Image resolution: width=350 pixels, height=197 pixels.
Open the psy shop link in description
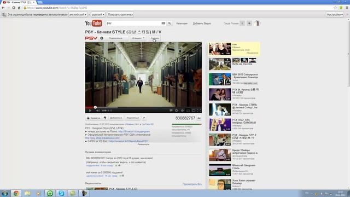102,138
